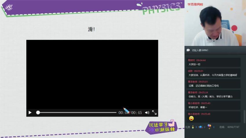Select the message '大饼加一切'
Screen dimensions: 246x138
(194, 64)
